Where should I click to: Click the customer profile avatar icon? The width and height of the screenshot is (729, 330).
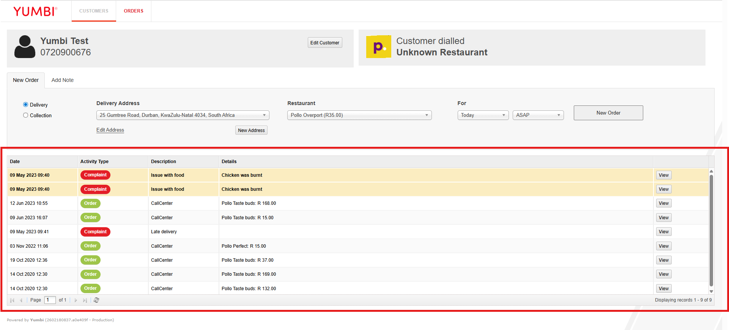[25, 47]
